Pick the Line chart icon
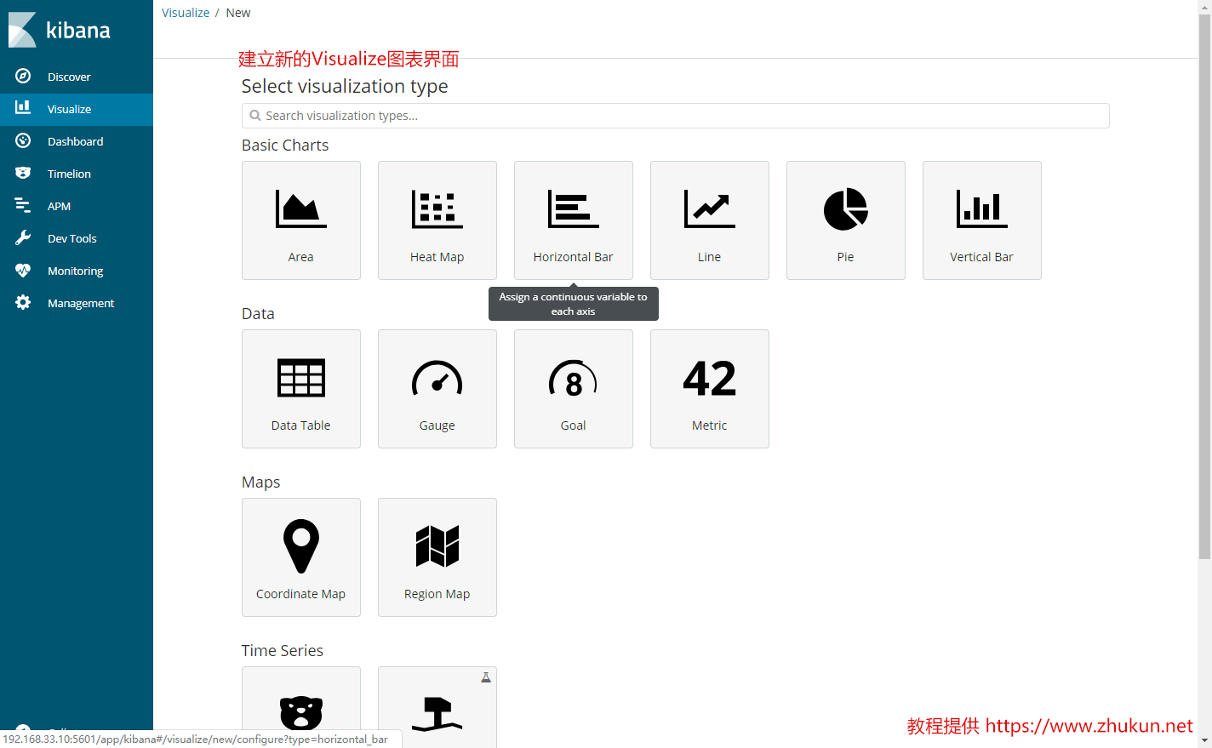The image size is (1212, 748). [709, 208]
